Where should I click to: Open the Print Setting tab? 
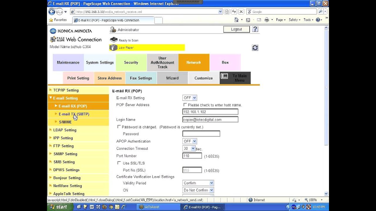(78, 78)
